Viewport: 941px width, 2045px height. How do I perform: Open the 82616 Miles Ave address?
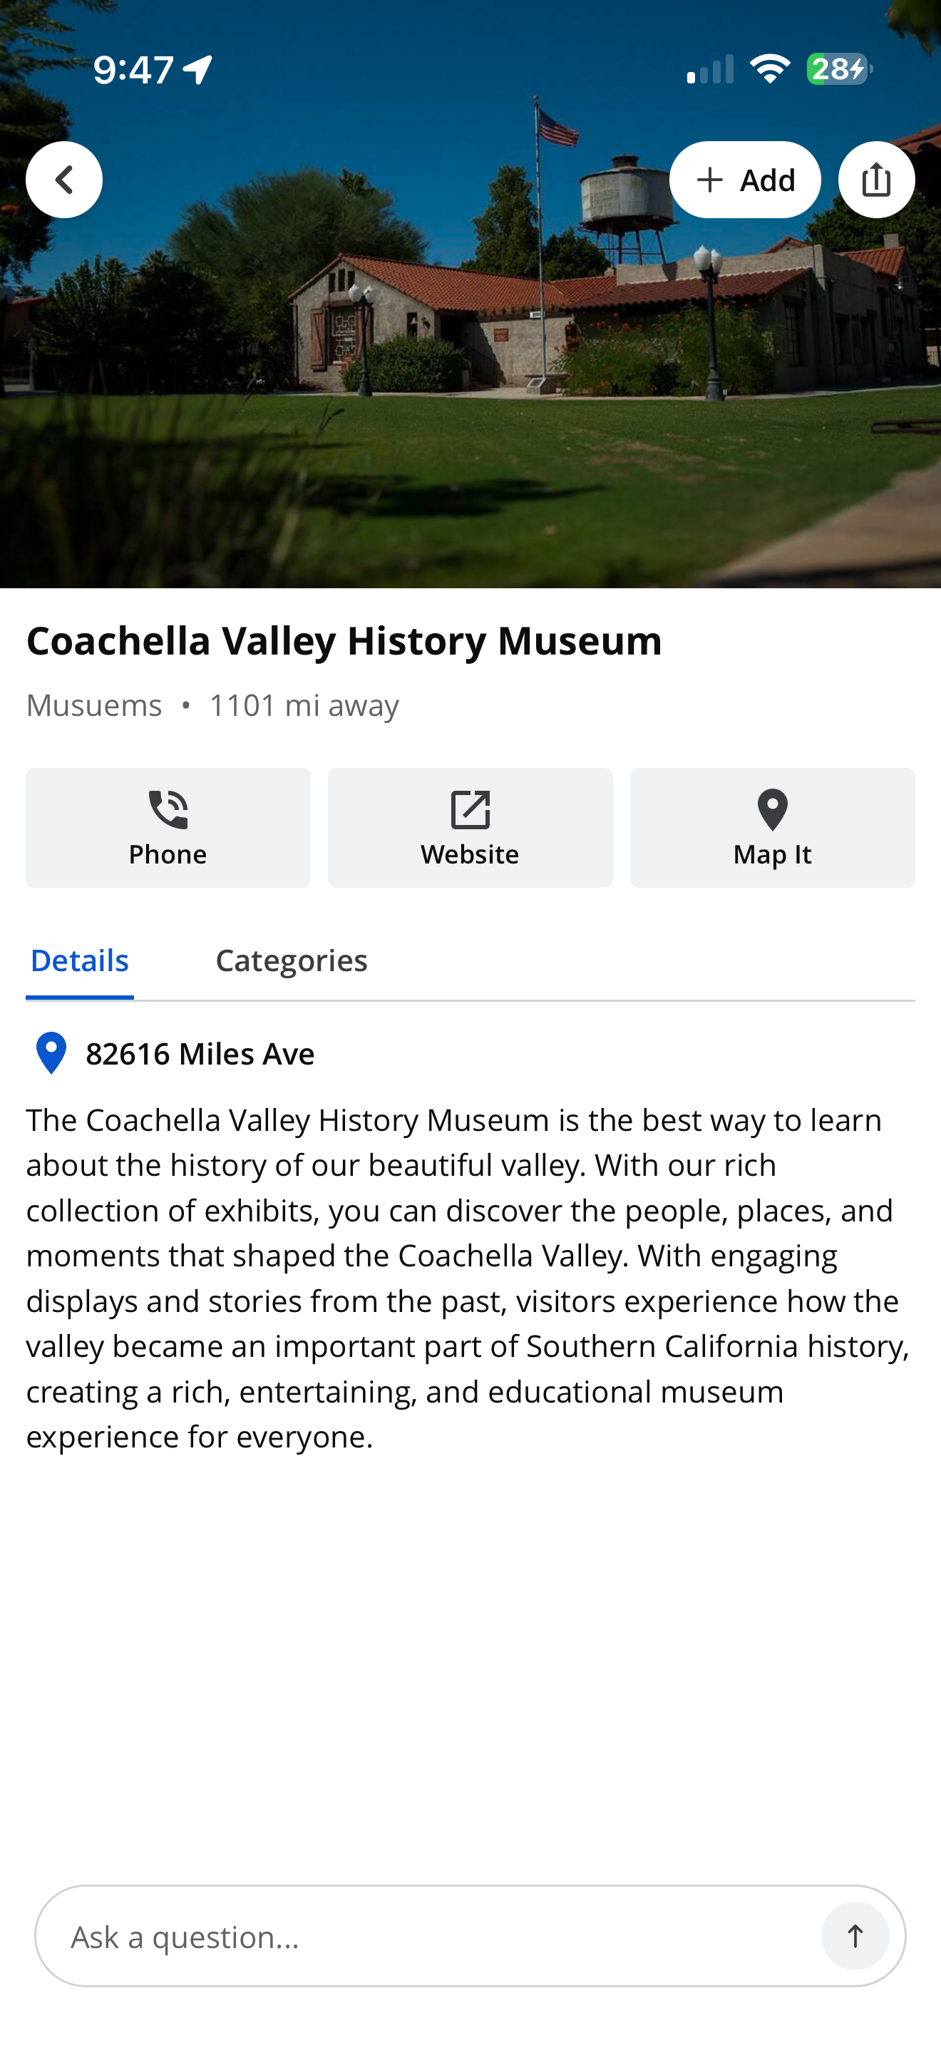(200, 1053)
